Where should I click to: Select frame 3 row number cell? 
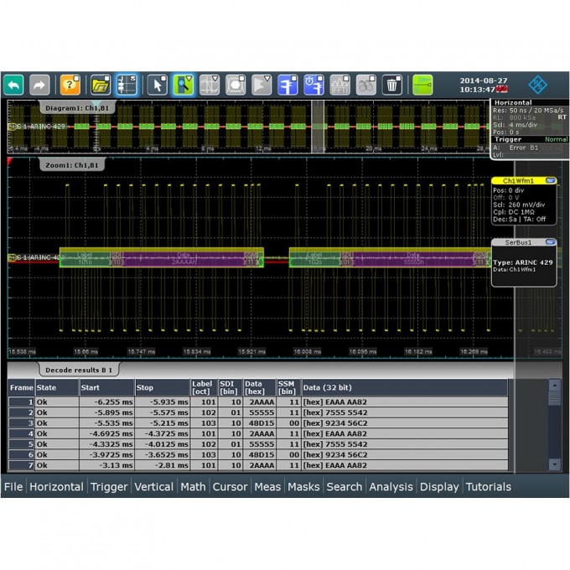[21, 423]
